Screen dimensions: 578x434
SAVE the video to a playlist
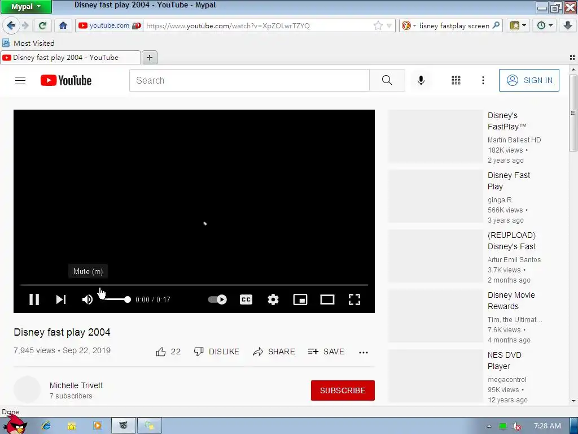click(x=326, y=351)
